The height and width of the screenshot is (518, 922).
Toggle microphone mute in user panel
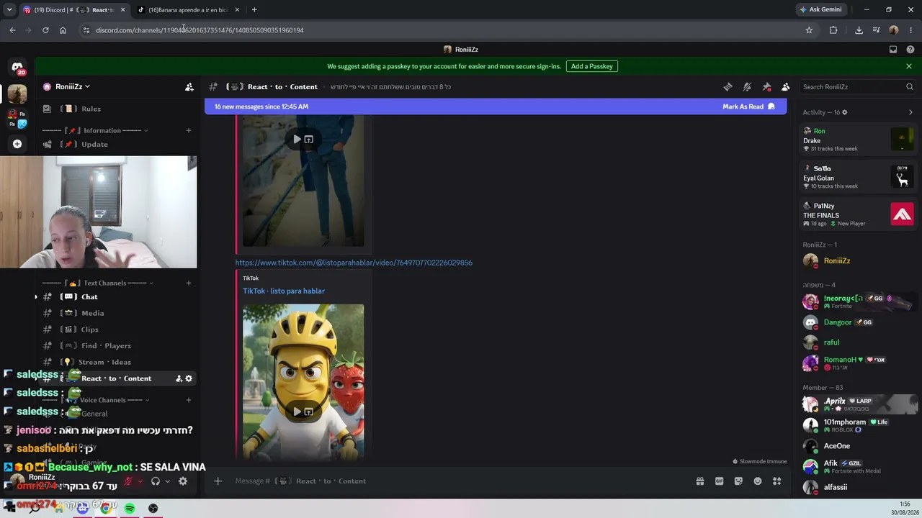128,481
